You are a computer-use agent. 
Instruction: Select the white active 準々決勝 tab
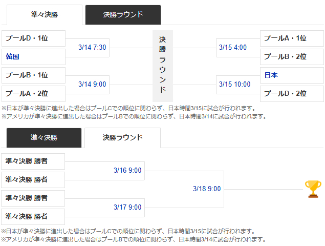(44, 15)
